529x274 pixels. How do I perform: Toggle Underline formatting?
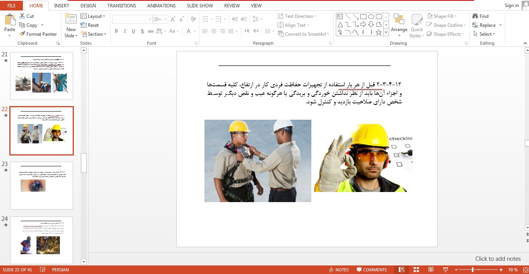pos(134,31)
